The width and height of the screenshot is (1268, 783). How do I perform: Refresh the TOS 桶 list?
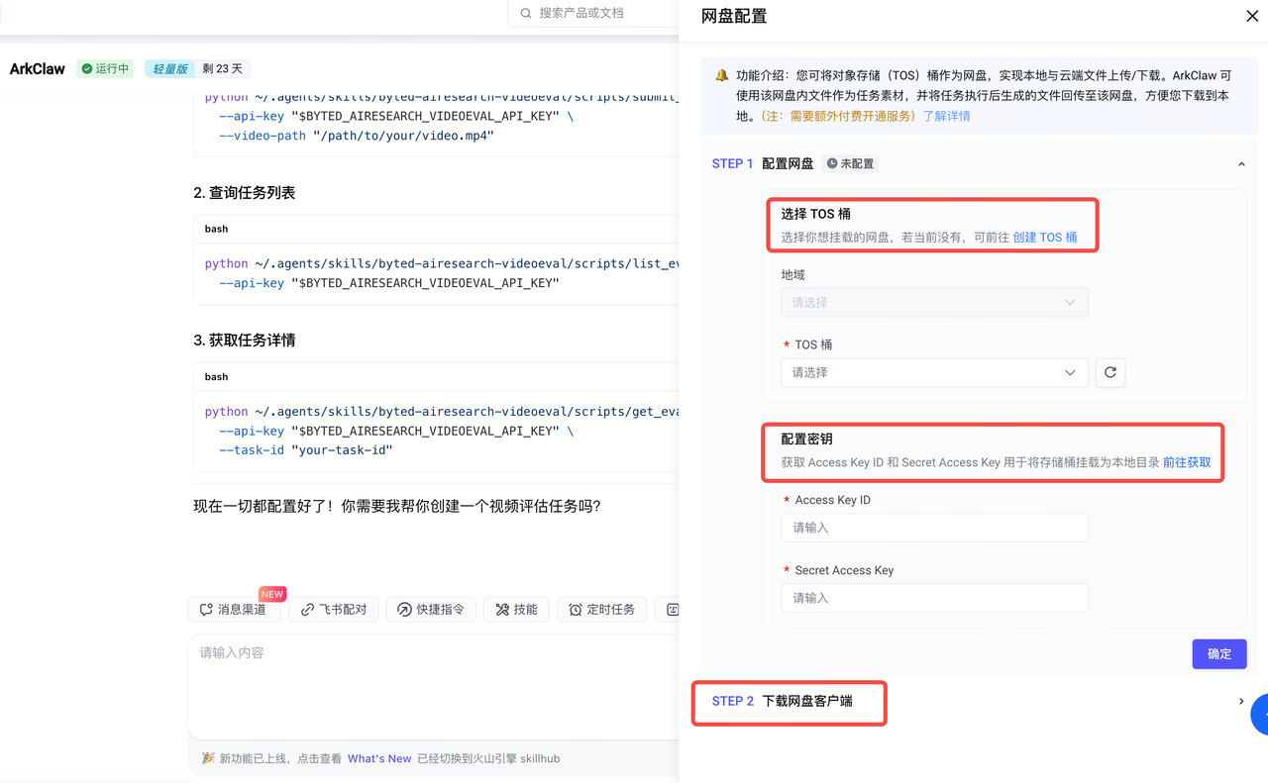click(x=1110, y=372)
